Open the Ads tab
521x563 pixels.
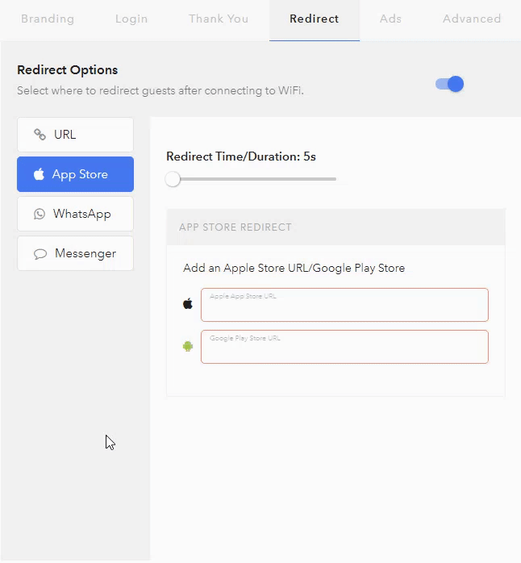tap(390, 19)
